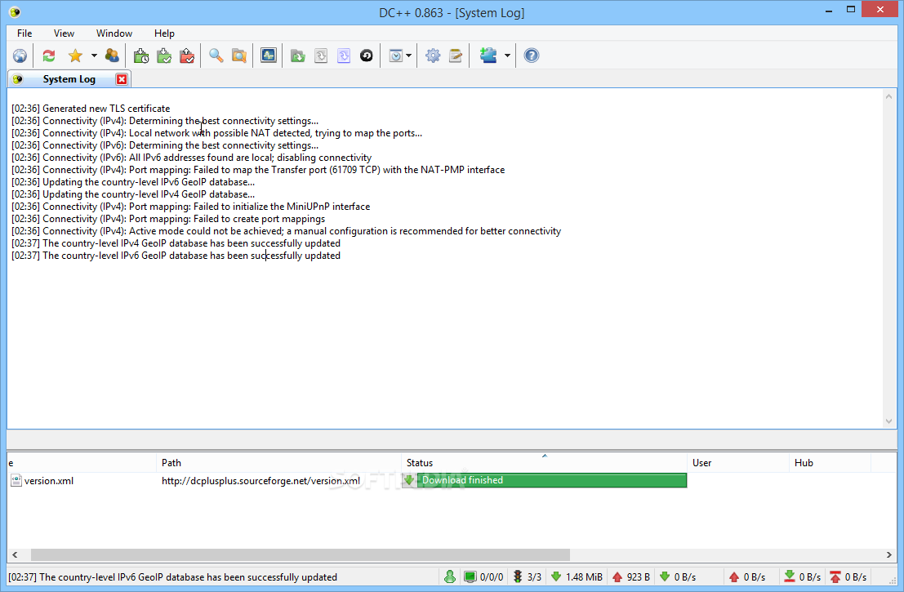Open ADL Search folder-magnifier icon
The height and width of the screenshot is (592, 904).
click(239, 56)
